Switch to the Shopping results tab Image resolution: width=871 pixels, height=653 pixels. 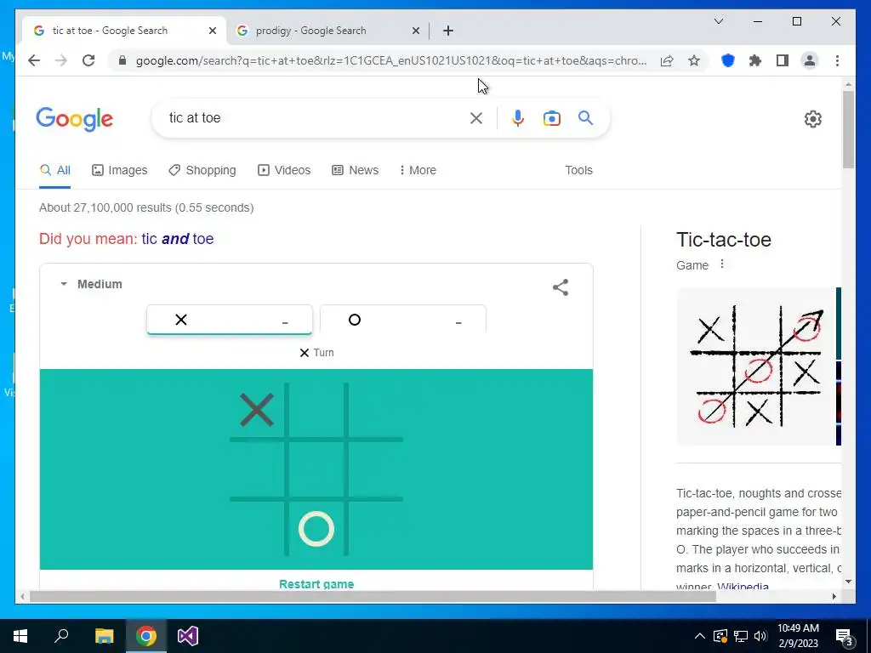202,170
